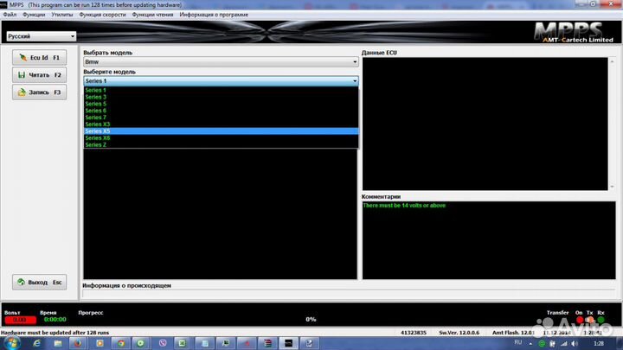Open the Утилиты menu
The height and width of the screenshot is (350, 623).
(x=61, y=16)
